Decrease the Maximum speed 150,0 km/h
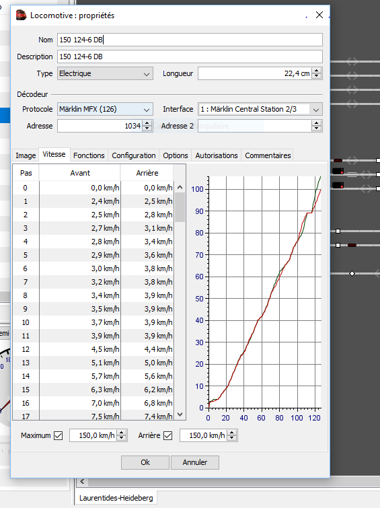This screenshot has width=380, height=508. [122, 438]
